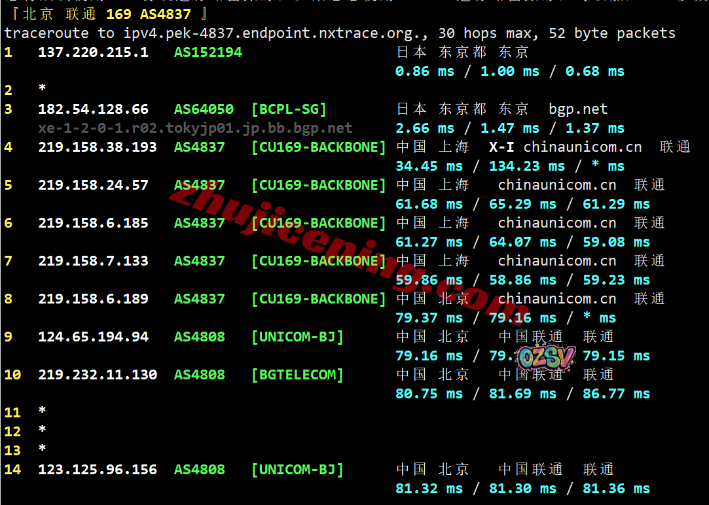The height and width of the screenshot is (505, 709).
Task: Click the hostname xe-1-2-0-1.r02.tokyjp01.jp.bb.bgp.net
Action: click(195, 128)
